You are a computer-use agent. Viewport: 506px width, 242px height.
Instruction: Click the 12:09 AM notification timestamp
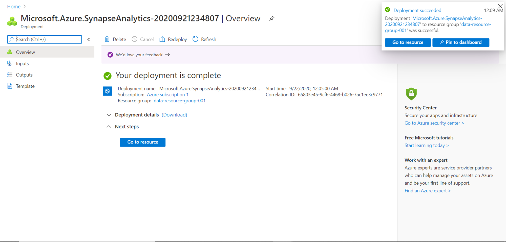tap(493, 10)
